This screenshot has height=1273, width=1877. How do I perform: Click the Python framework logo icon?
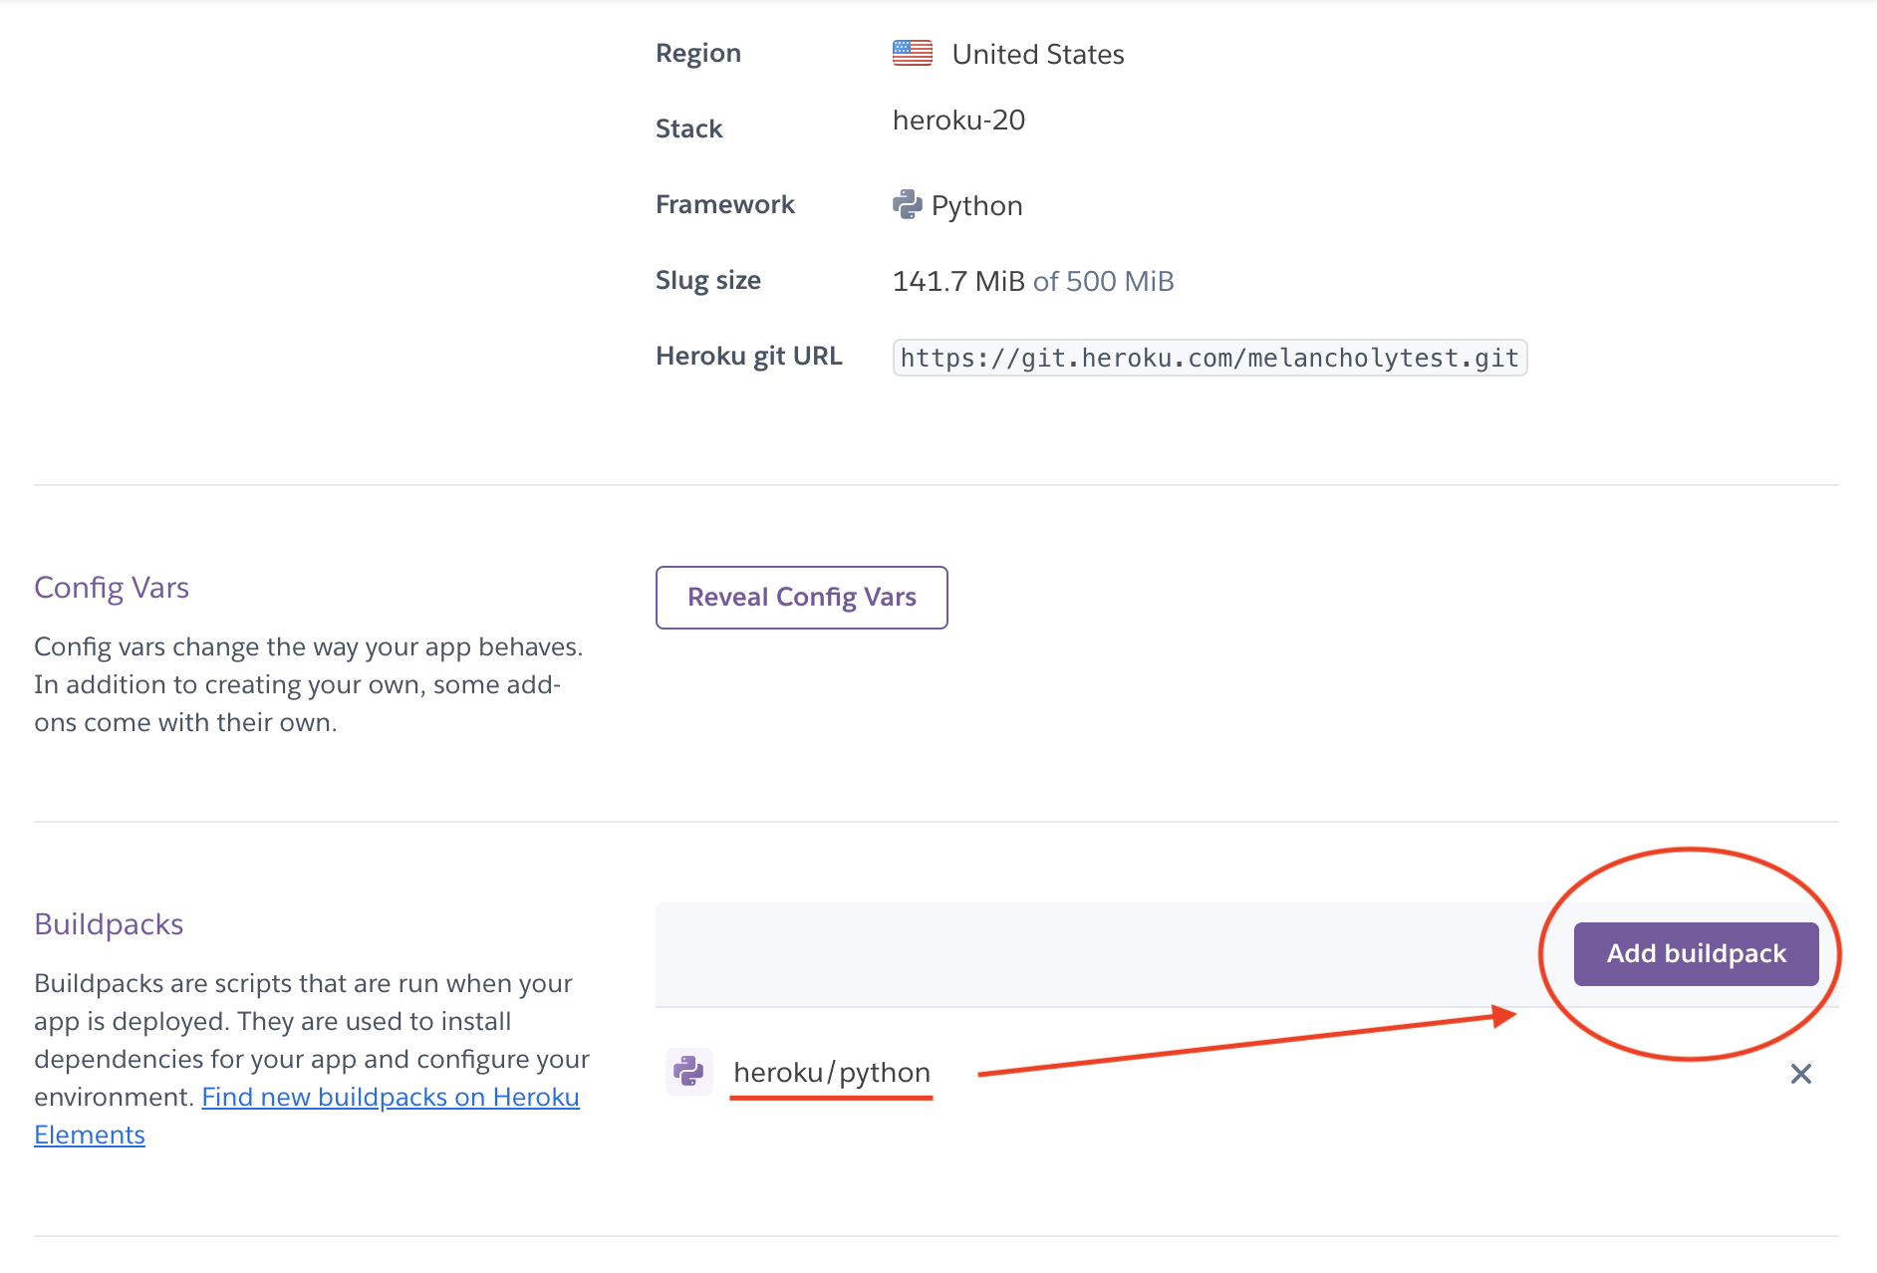click(x=907, y=204)
